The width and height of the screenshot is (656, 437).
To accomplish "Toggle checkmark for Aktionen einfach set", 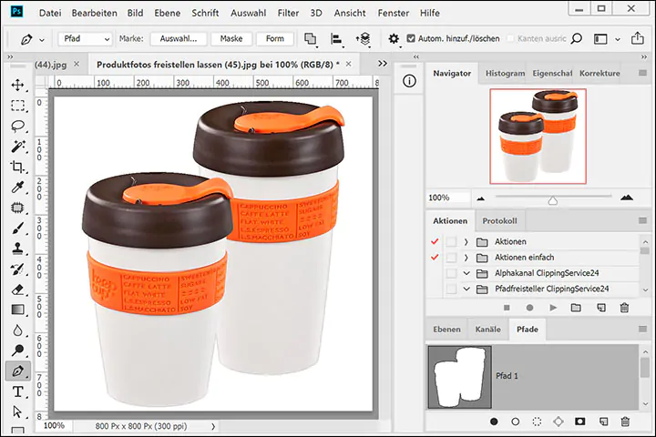I will point(434,258).
